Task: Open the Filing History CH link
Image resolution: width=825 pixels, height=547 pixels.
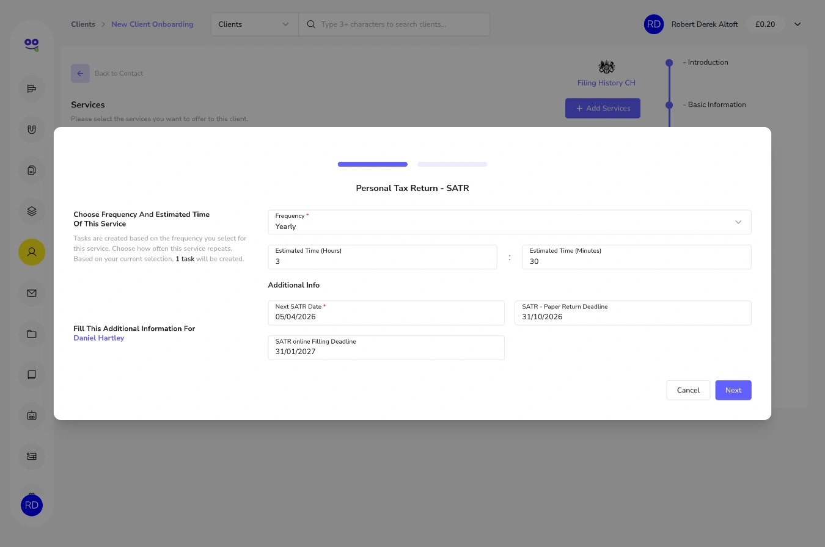Action: (x=606, y=83)
